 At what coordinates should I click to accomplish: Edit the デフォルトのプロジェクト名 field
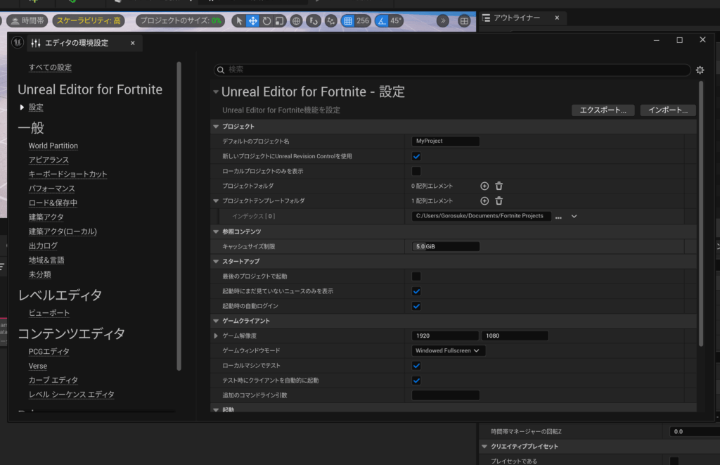coord(445,141)
